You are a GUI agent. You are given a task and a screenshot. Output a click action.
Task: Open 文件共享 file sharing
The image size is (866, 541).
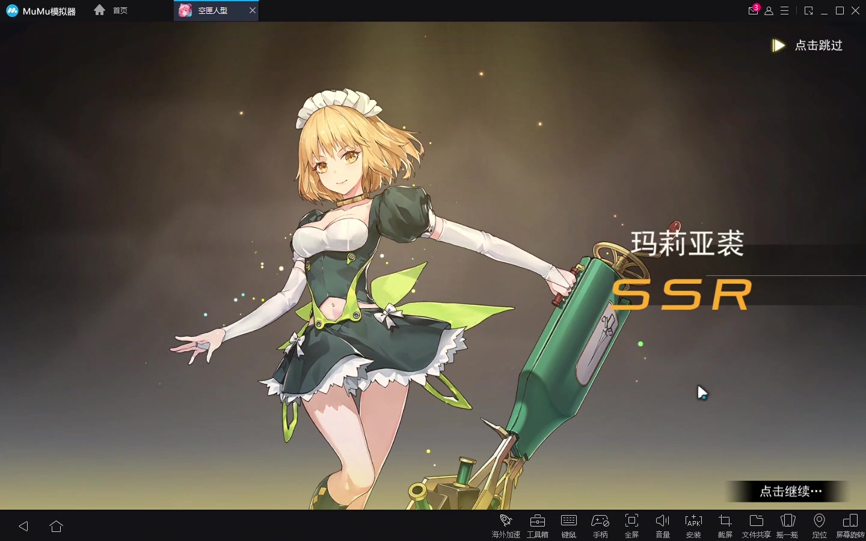(756, 525)
